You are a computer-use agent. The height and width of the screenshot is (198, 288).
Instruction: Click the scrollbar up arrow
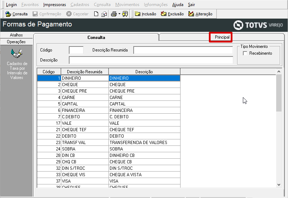pyautogui.click(x=279, y=72)
